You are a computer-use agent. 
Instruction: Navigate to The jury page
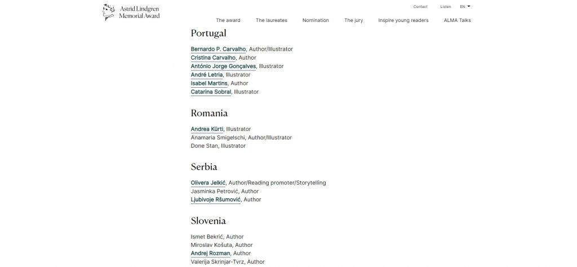pyautogui.click(x=353, y=20)
